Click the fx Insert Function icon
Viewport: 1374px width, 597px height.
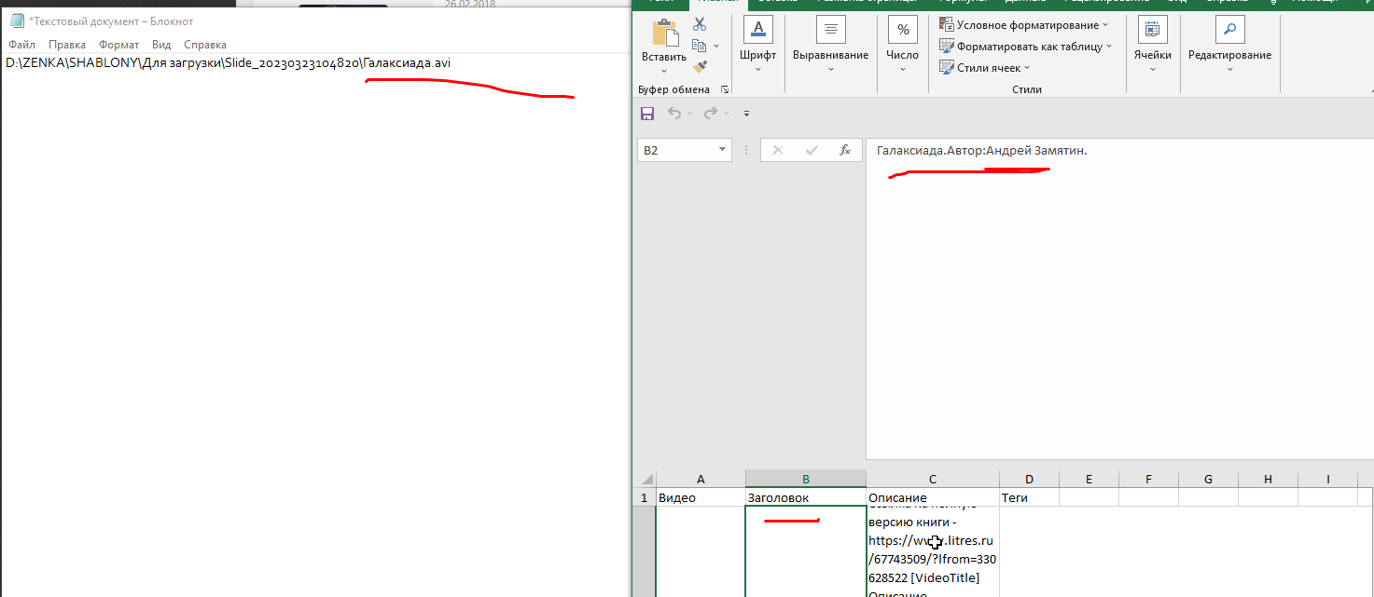point(845,150)
